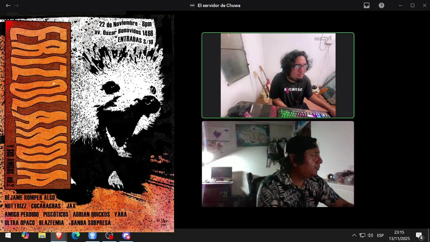Open the volume speaker tray icon
430x242 pixels.
coord(370,235)
